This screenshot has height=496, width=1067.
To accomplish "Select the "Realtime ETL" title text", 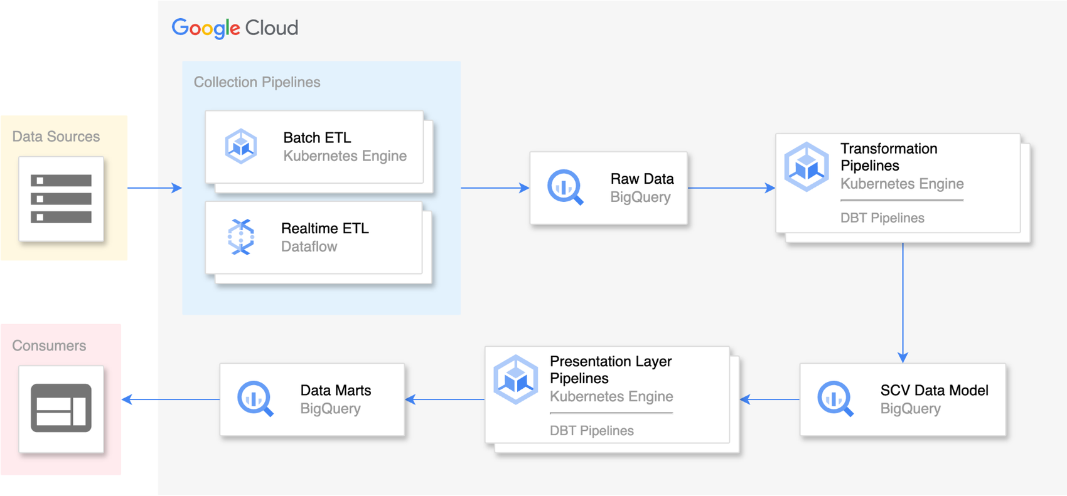I will click(325, 228).
